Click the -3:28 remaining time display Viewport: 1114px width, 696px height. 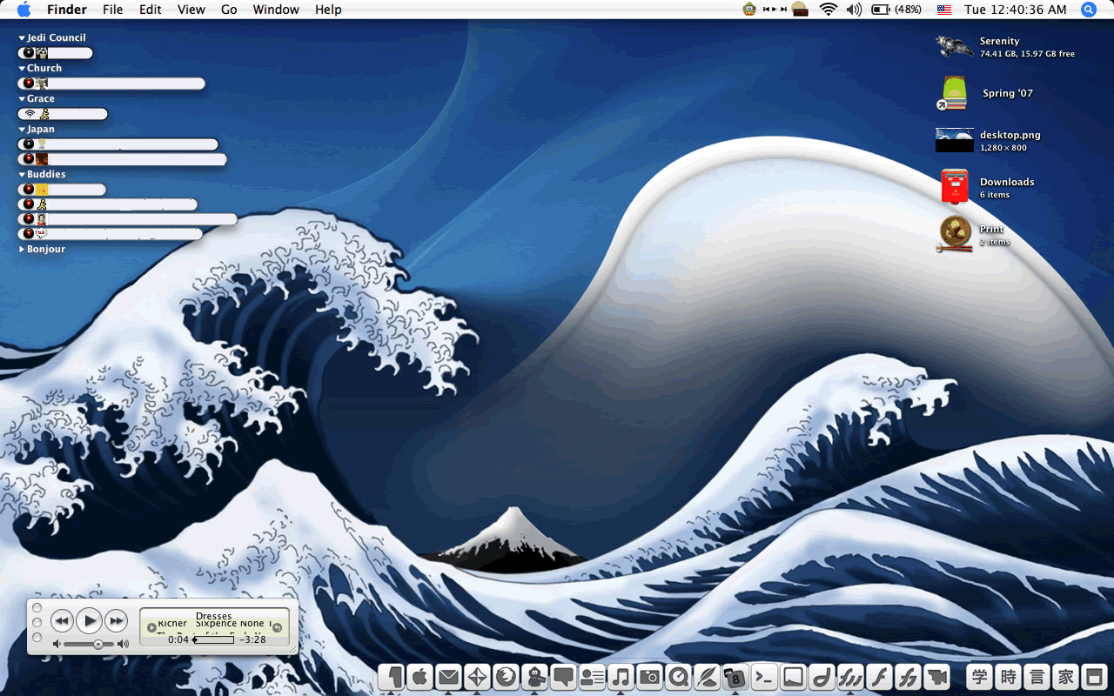tap(253, 639)
